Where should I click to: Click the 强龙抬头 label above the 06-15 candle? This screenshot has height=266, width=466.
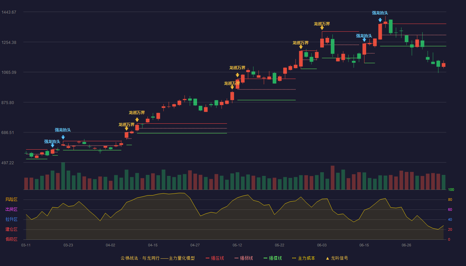tap(364, 36)
